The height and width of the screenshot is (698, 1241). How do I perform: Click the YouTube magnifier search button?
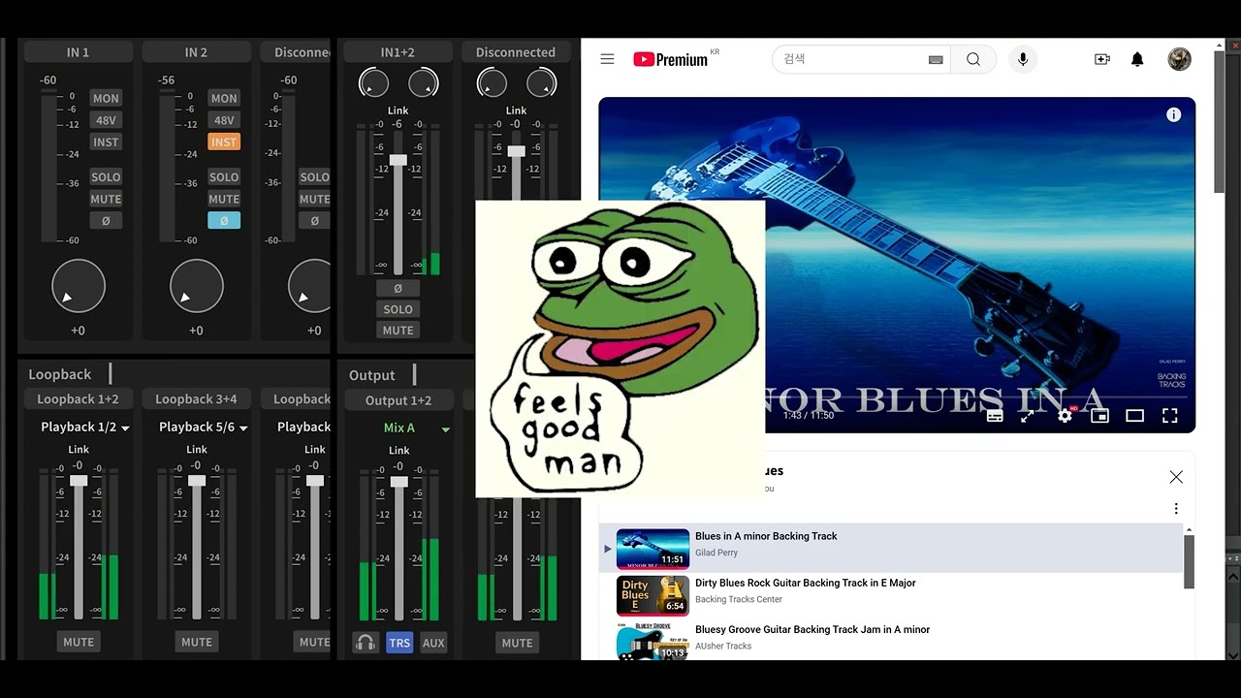point(973,59)
